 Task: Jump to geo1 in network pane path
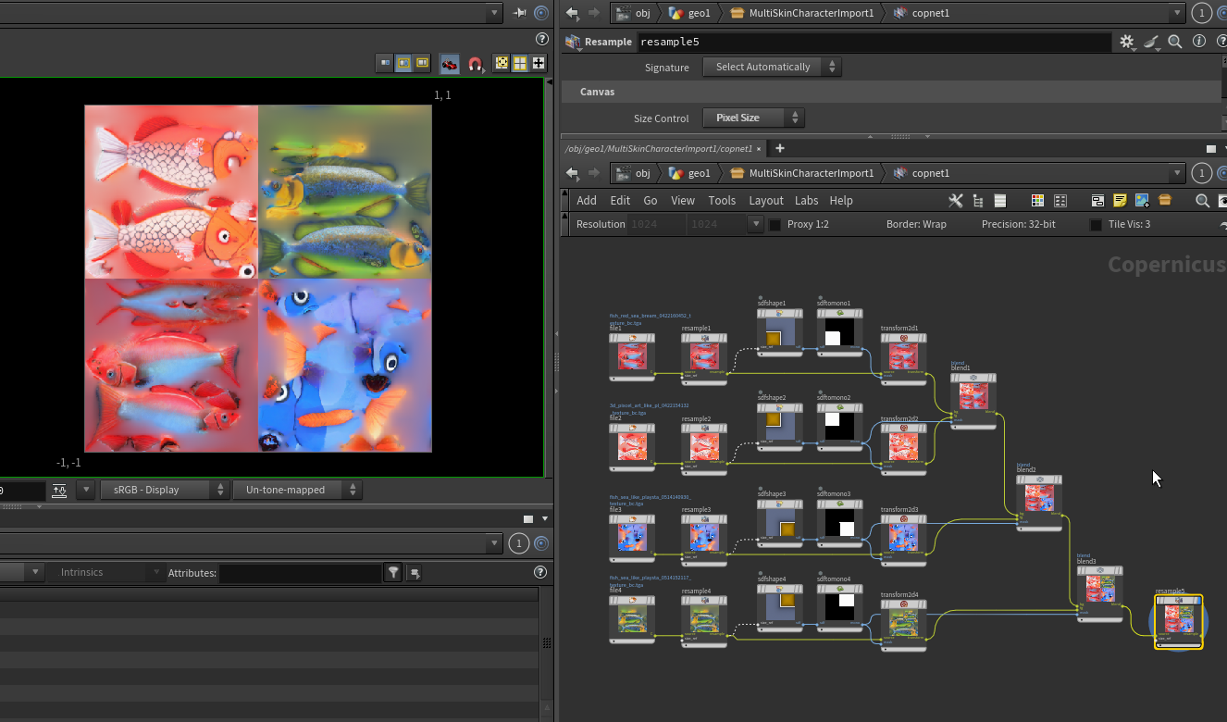(x=690, y=173)
